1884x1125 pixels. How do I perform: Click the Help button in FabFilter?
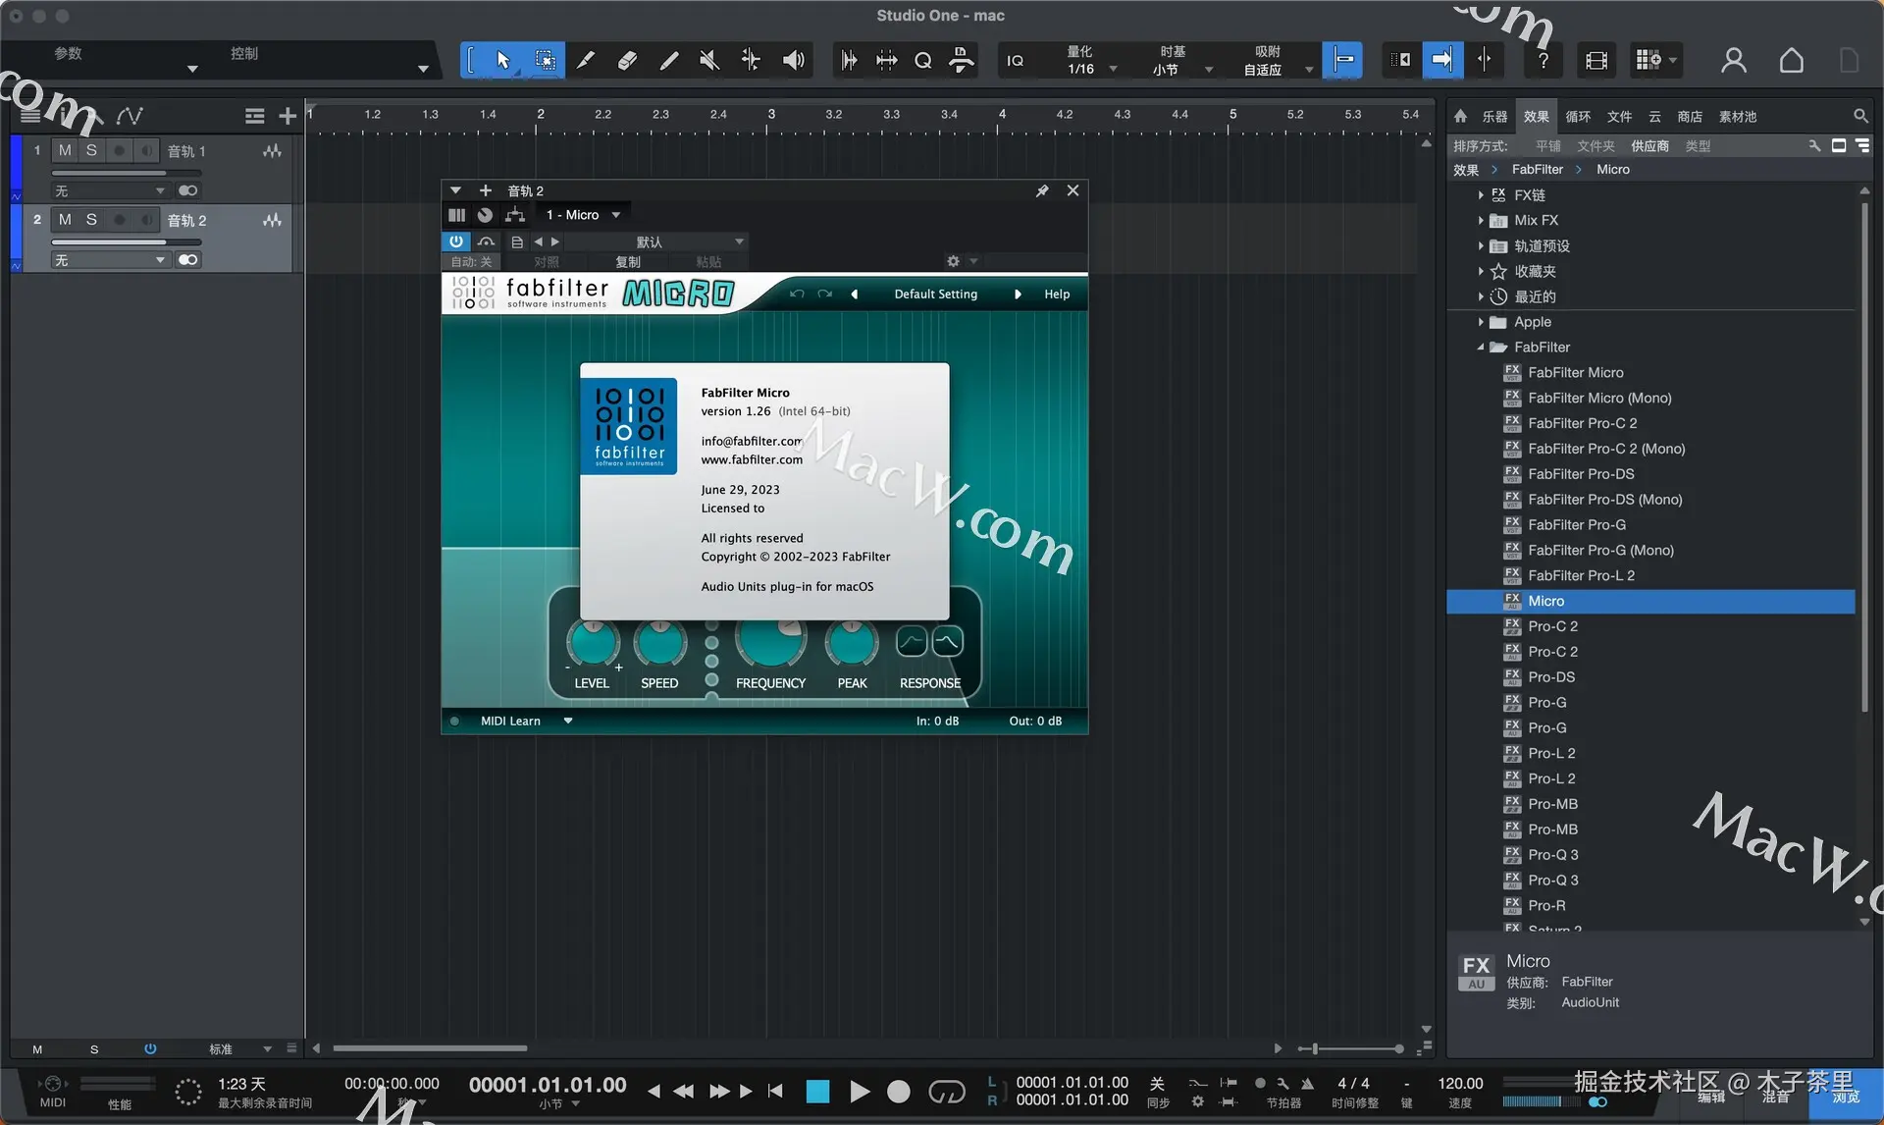point(1057,295)
